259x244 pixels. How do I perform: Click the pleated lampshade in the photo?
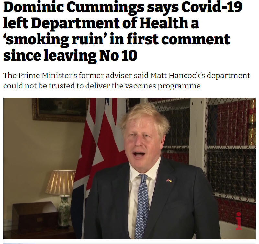[61, 182]
